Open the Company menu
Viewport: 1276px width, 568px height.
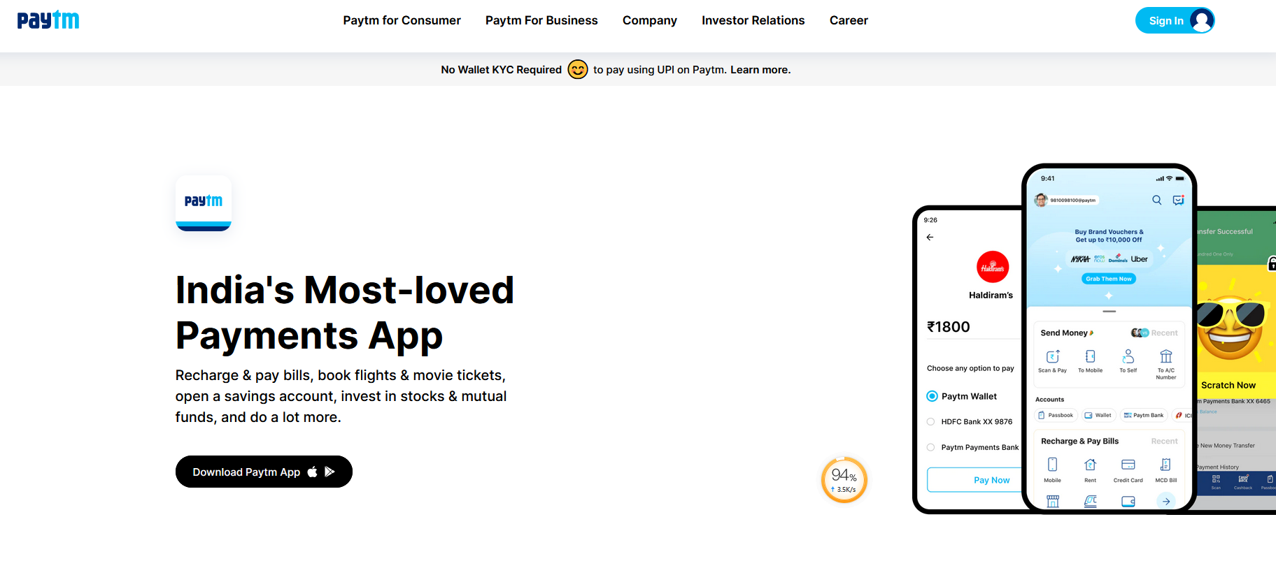point(650,20)
